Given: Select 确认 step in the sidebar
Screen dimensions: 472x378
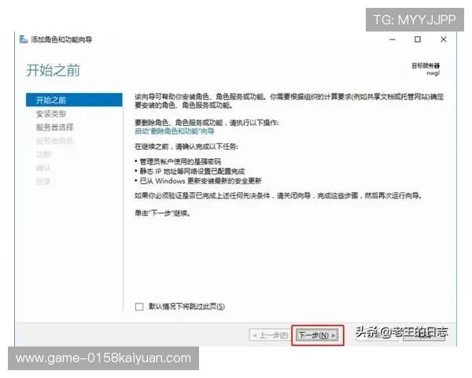Looking at the screenshot, I should point(43,168).
